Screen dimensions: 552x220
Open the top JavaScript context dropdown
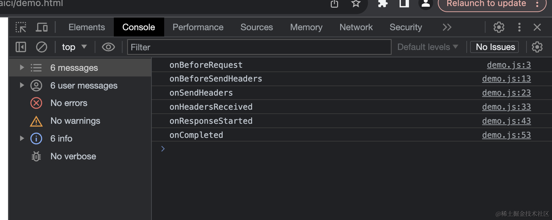tap(74, 47)
